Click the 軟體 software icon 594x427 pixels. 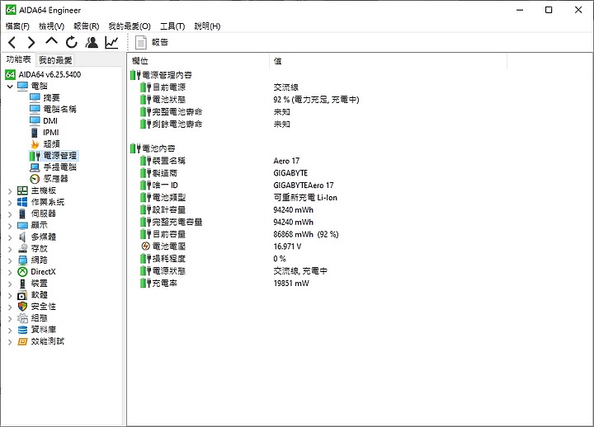[23, 295]
